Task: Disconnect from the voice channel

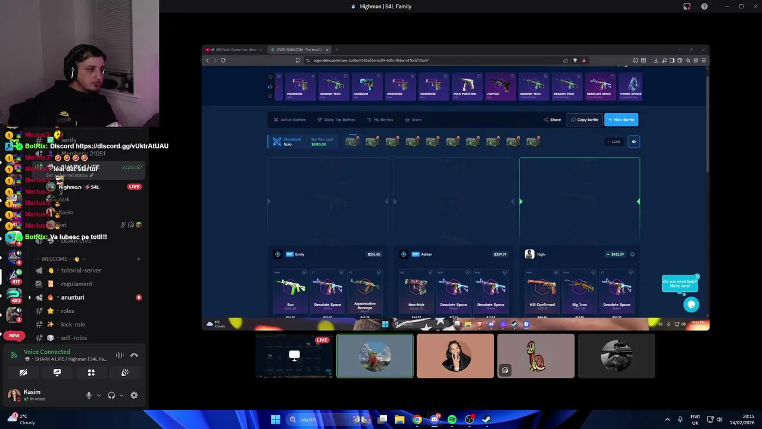Action: (134, 355)
